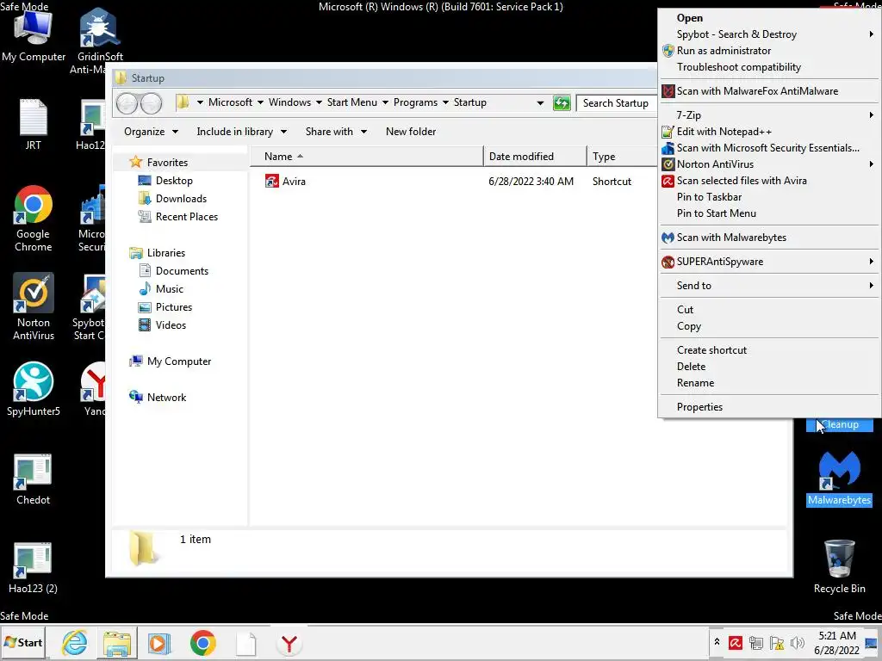Click Avira tray icon
The height and width of the screenshot is (661, 882).
click(736, 642)
